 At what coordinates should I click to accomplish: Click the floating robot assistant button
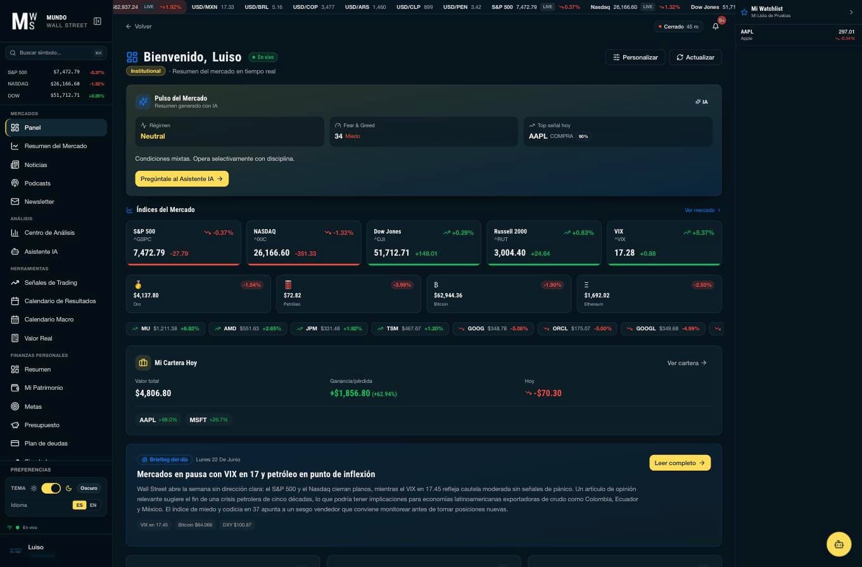[x=839, y=544]
